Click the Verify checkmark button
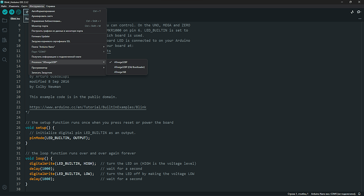 coord(5,12)
